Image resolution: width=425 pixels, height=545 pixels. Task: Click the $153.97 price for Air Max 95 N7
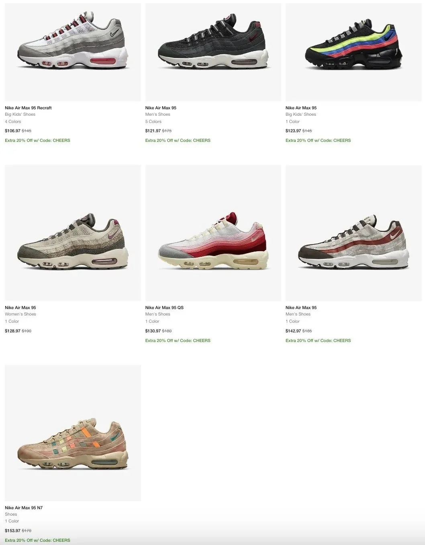tap(12, 531)
